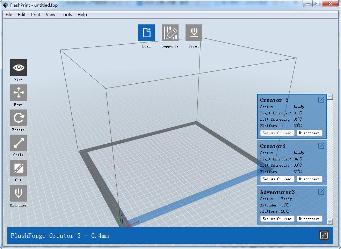This screenshot has width=341, height=249.
Task: Close the FlashPrint window
Action: (330, 4)
